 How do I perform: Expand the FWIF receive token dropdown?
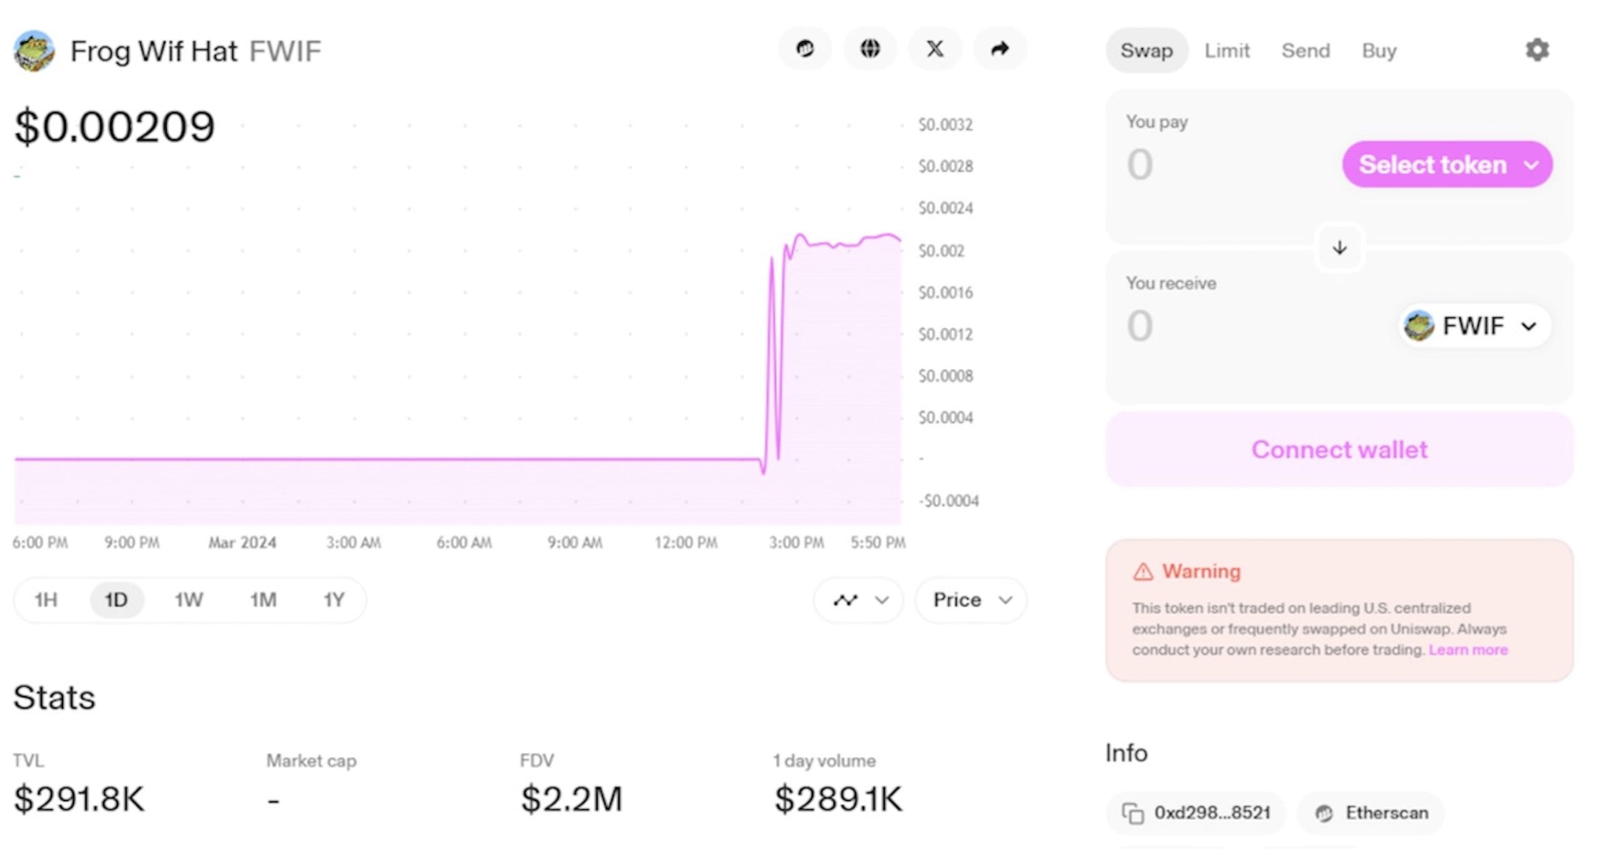click(1473, 326)
